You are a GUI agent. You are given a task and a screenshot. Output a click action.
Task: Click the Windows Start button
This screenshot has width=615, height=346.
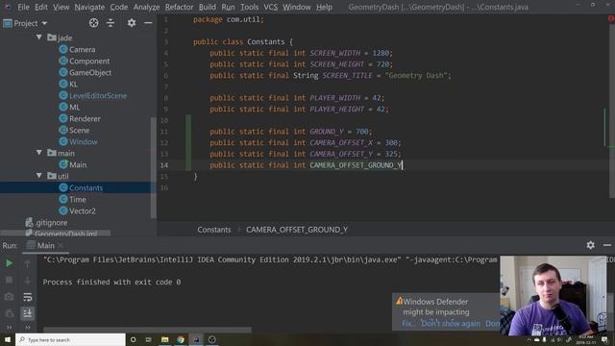tap(8, 339)
